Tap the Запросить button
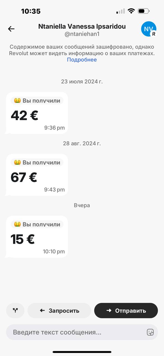The width and height of the screenshot is (164, 356). (59, 311)
